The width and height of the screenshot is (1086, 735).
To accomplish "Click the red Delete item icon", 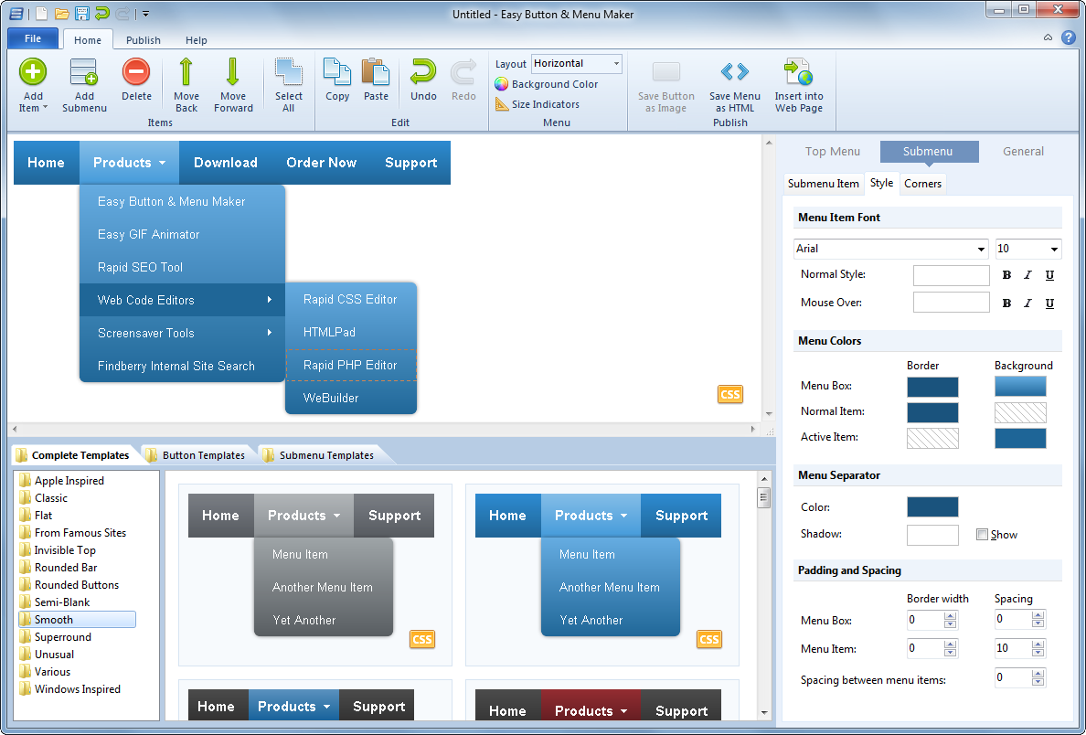I will coord(136,73).
